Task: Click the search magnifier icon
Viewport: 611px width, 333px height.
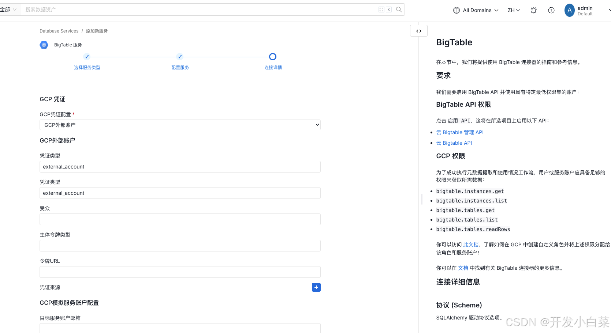Action: (x=399, y=10)
